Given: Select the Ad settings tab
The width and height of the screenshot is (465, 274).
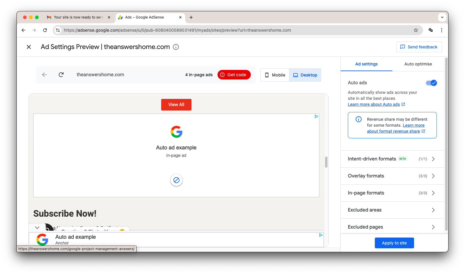Looking at the screenshot, I should 366,64.
